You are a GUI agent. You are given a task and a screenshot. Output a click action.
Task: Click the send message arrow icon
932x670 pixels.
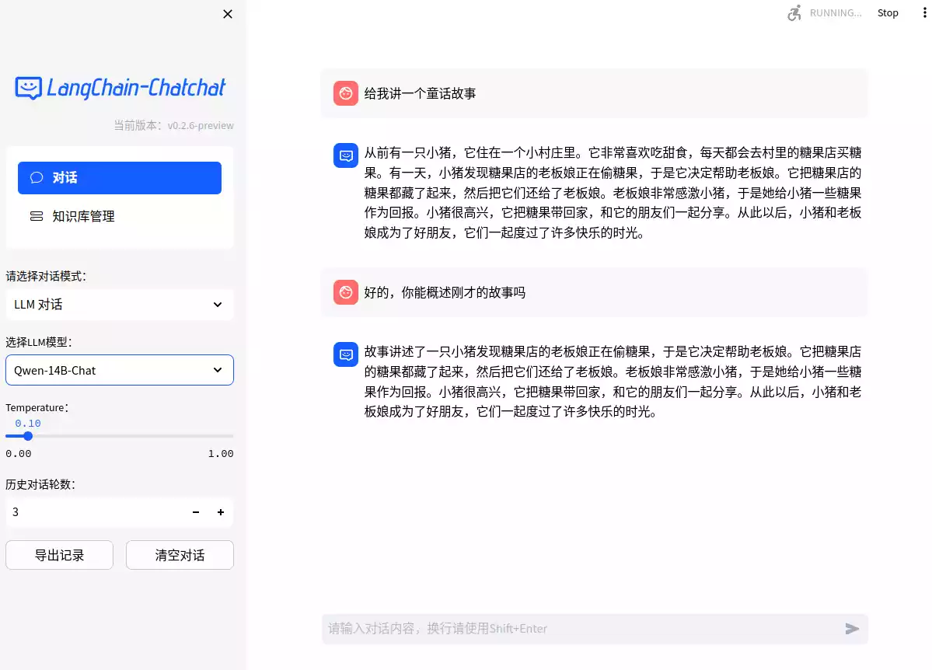[852, 629]
